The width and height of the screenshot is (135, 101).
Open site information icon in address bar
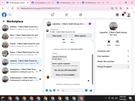(x=18, y=8)
